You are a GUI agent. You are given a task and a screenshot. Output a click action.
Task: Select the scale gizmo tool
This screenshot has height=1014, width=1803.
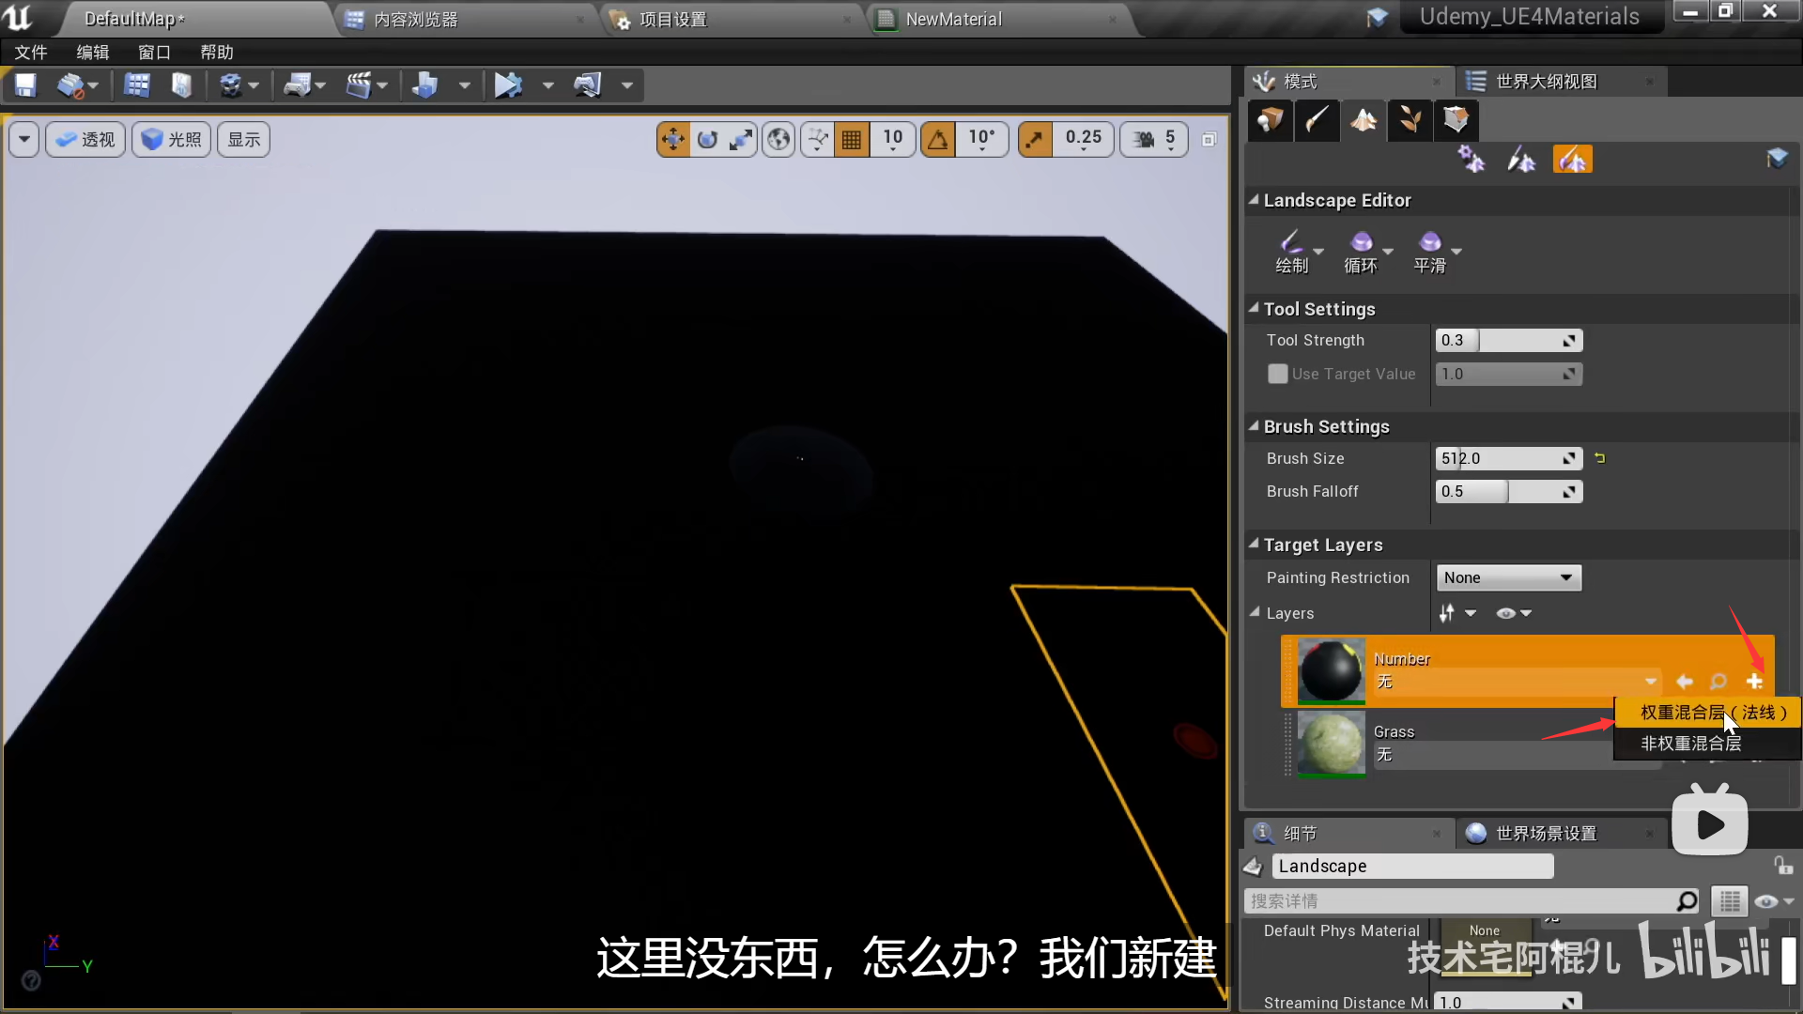point(741,140)
